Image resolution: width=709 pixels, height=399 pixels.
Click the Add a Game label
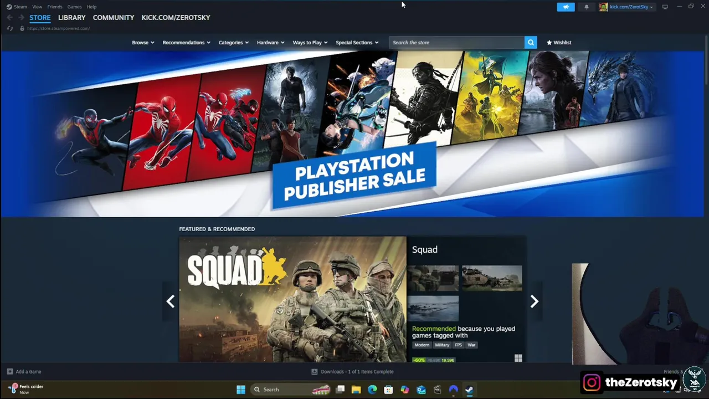click(28, 371)
